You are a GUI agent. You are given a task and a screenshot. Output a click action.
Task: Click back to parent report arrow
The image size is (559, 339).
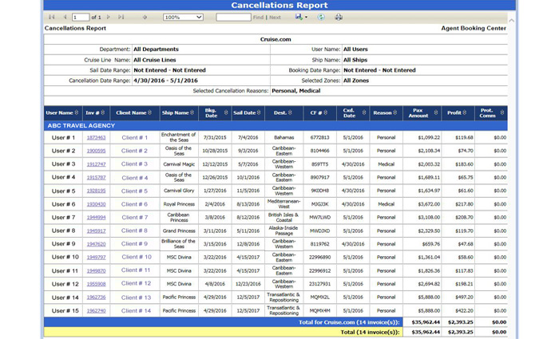pyautogui.click(x=145, y=17)
